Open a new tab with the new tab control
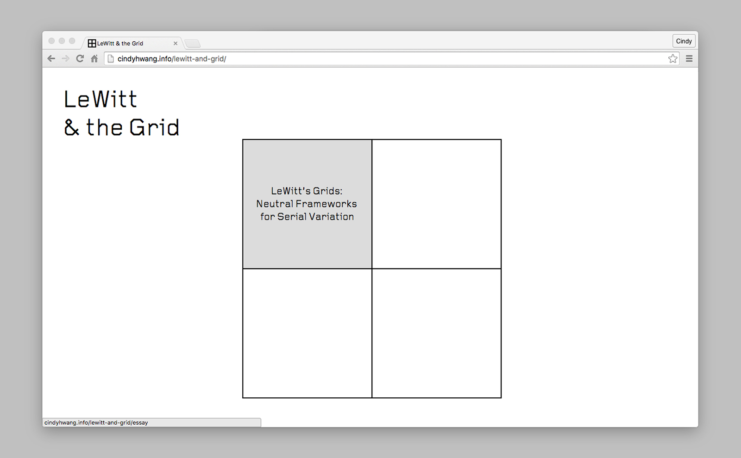Viewport: 741px width, 458px height. 193,43
